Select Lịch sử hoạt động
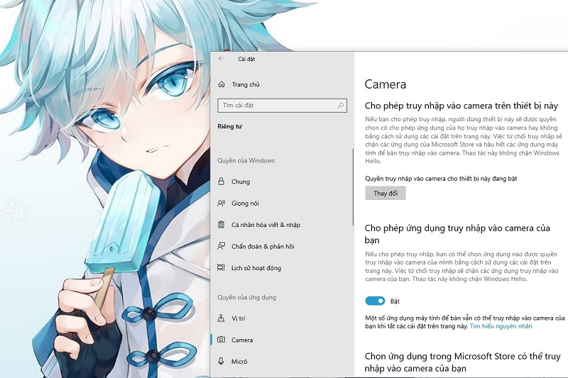The height and width of the screenshot is (378, 568). (x=256, y=268)
